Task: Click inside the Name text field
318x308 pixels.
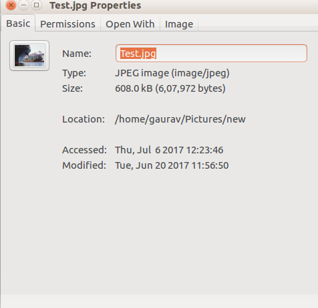Action: pyautogui.click(x=211, y=54)
